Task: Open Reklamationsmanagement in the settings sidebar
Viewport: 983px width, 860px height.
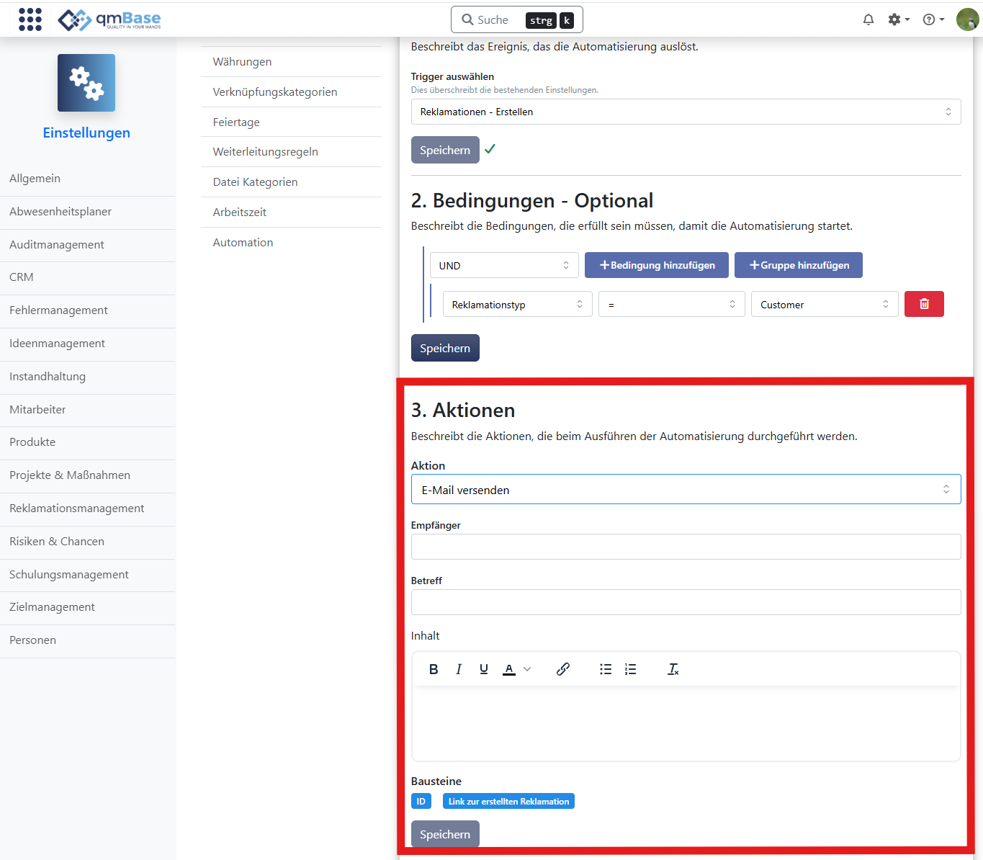Action: [x=77, y=509]
